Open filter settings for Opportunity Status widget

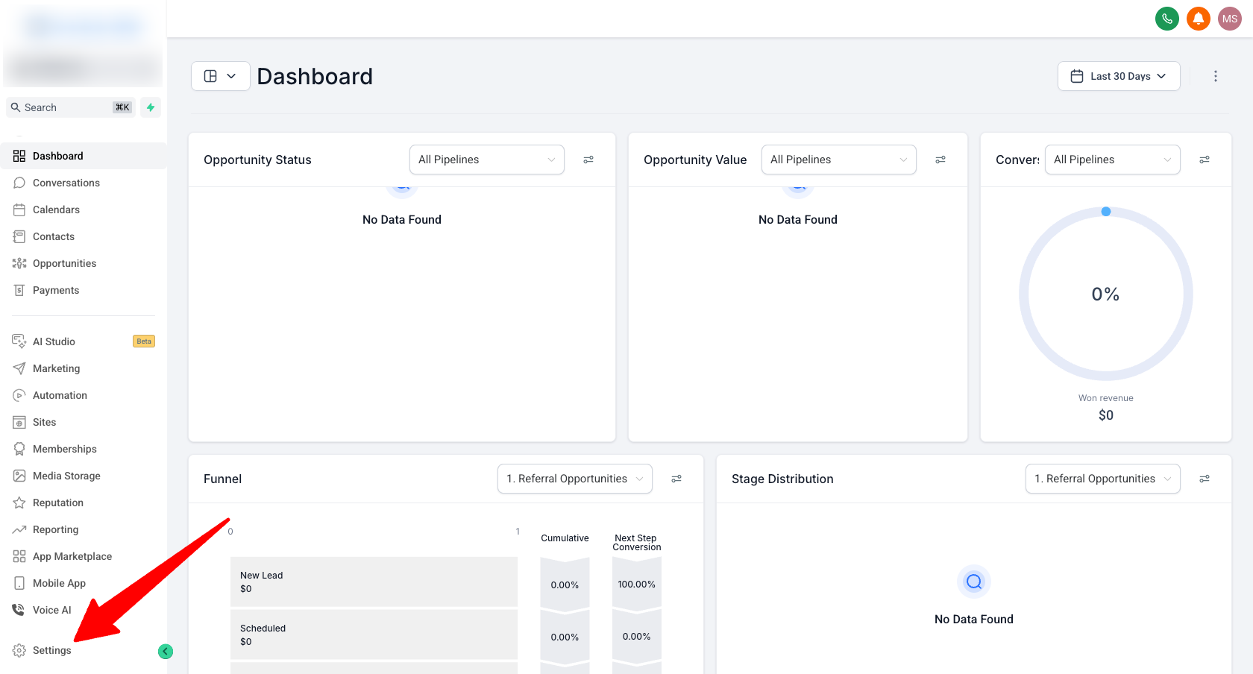tap(588, 160)
